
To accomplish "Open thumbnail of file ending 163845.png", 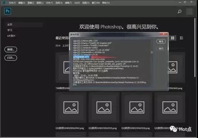I will (177, 67).
